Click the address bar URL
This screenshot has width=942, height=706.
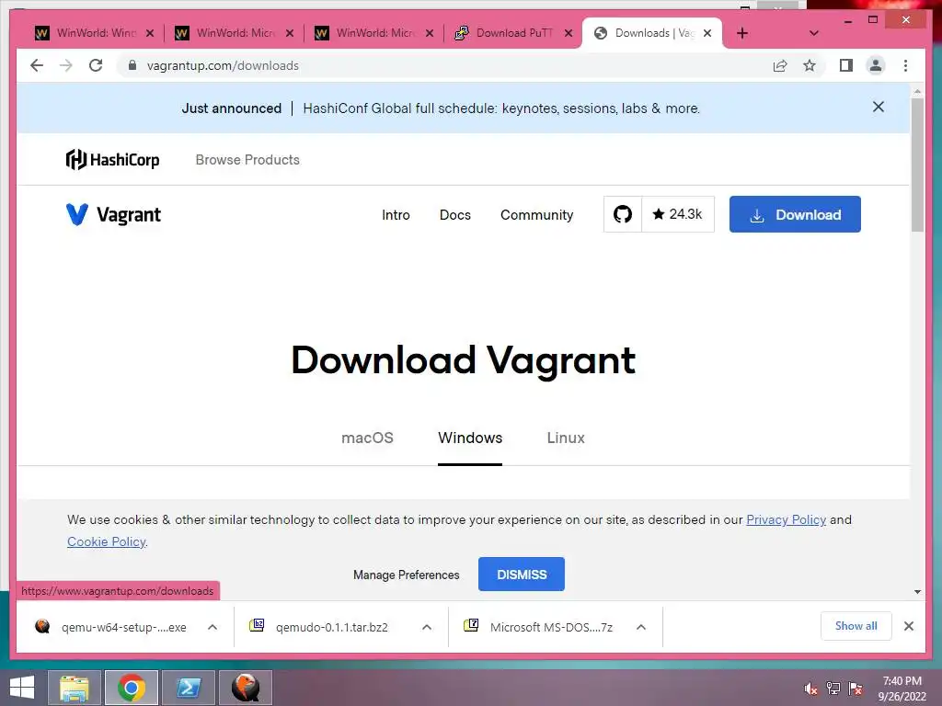(223, 65)
